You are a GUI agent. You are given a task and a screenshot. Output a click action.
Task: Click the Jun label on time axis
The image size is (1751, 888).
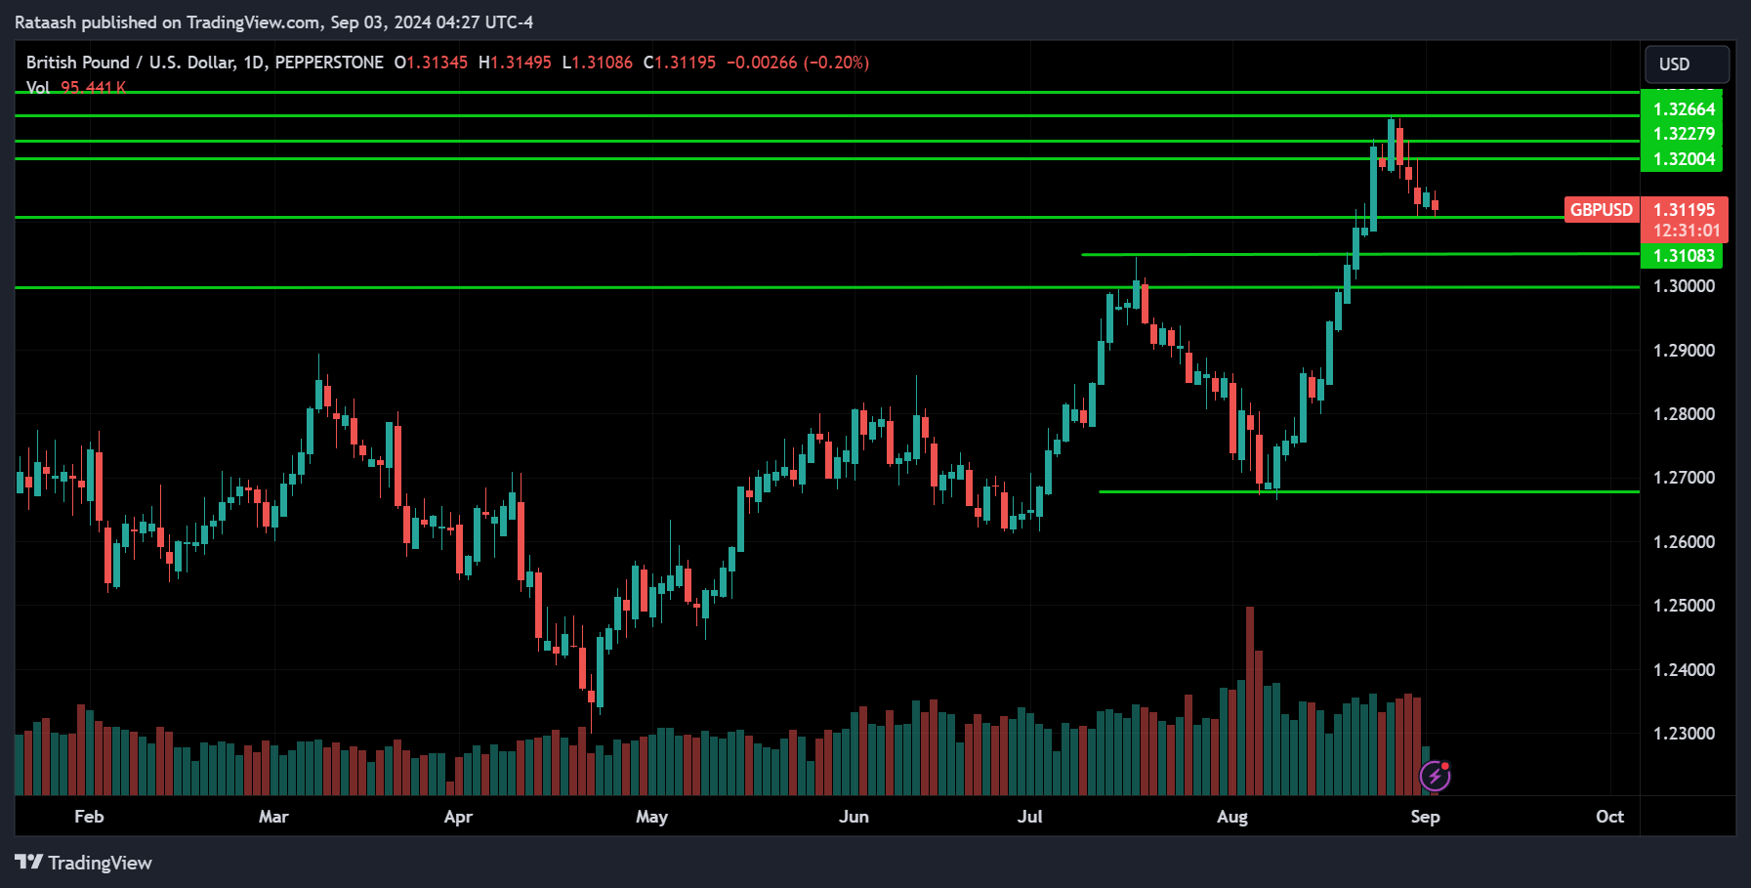tap(854, 817)
